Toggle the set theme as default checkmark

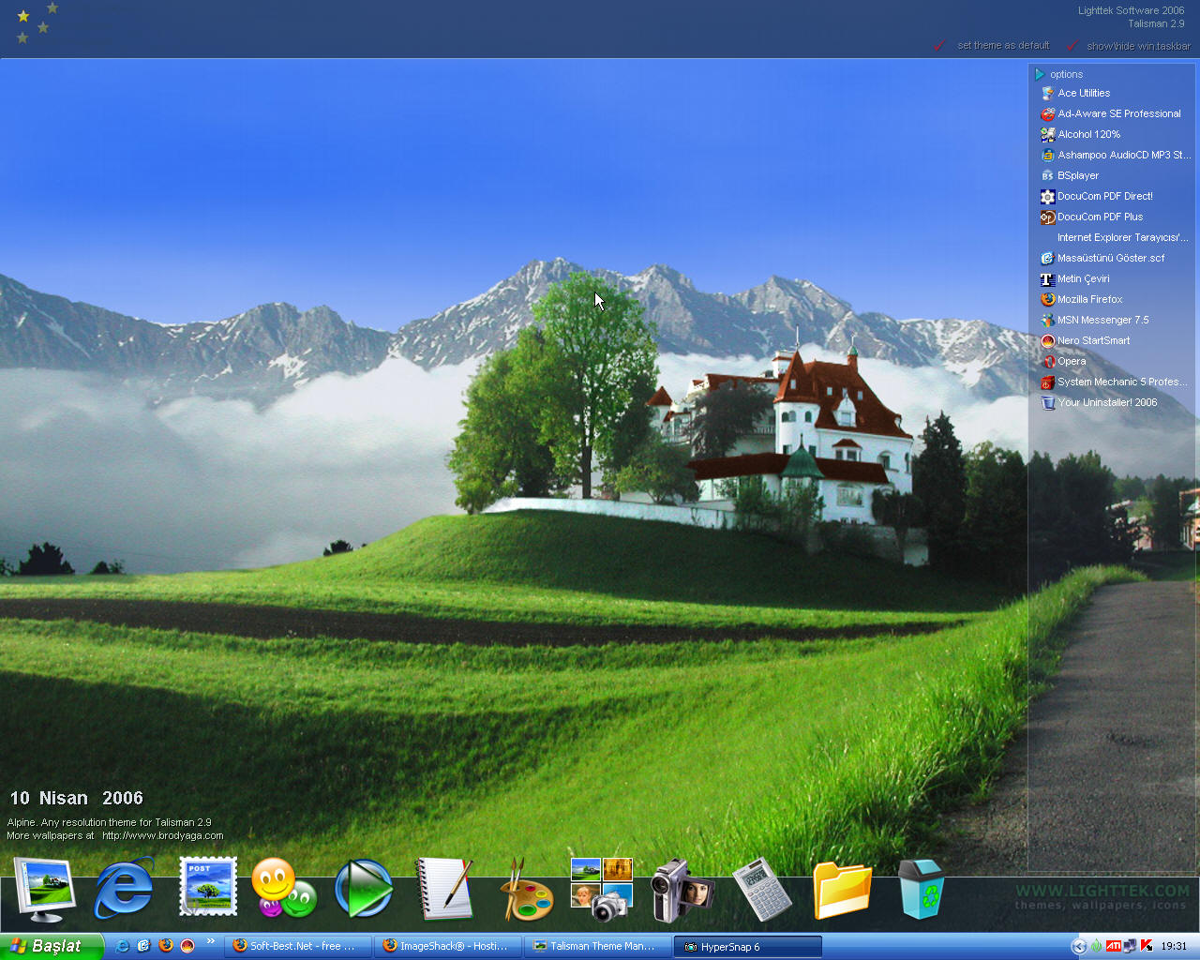click(x=938, y=45)
